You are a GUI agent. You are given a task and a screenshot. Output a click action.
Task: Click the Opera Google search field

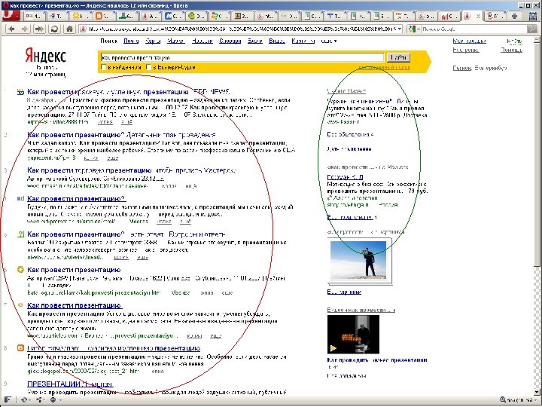coord(474,29)
